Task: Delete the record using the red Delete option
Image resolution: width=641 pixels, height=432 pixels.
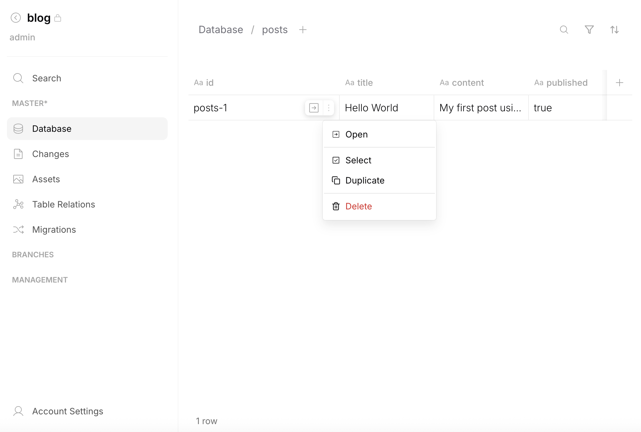Action: (359, 206)
